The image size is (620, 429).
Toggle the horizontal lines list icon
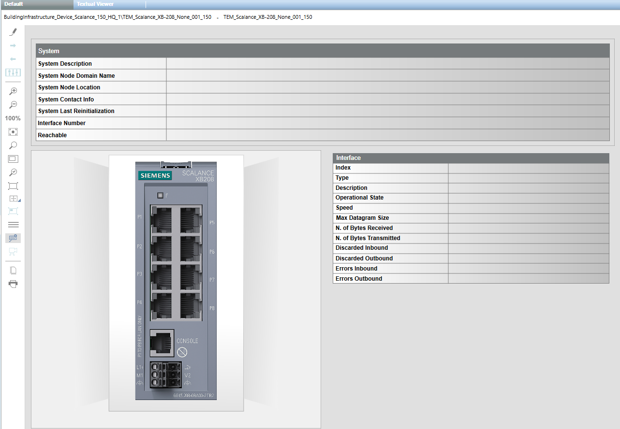click(x=13, y=224)
